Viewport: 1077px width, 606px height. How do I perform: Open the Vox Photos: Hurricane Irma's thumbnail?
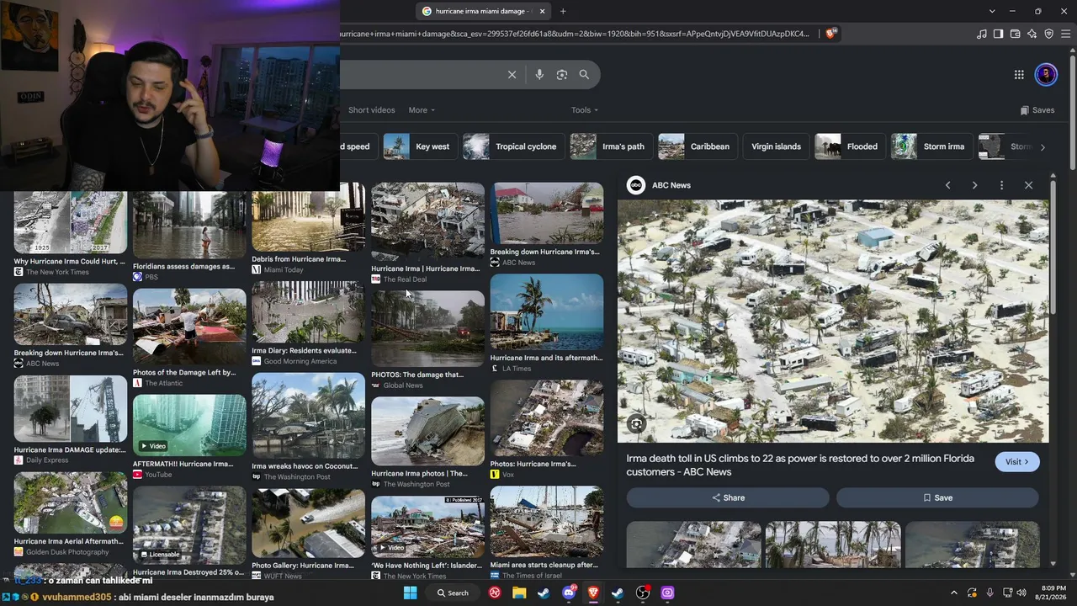[547, 418]
